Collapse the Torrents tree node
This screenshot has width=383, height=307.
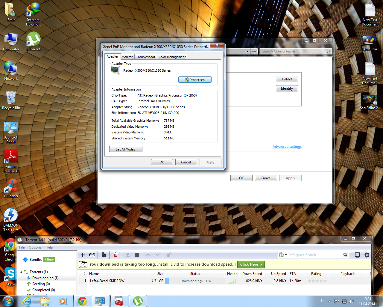click(21, 272)
